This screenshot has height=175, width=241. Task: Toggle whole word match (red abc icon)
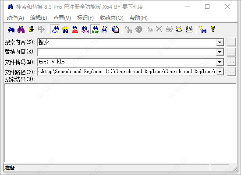click(x=75, y=29)
